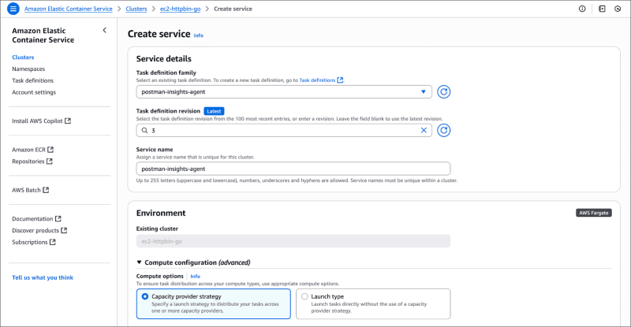Open the Task definition family dropdown

pyautogui.click(x=284, y=91)
